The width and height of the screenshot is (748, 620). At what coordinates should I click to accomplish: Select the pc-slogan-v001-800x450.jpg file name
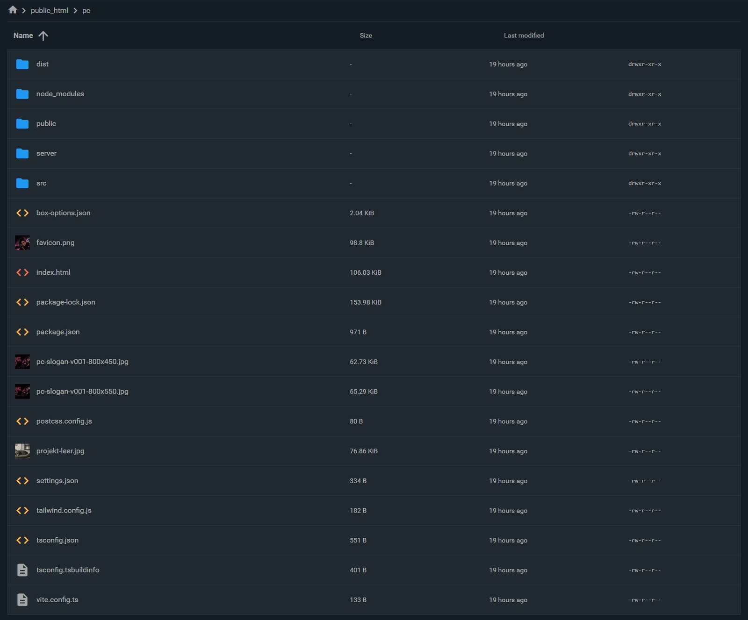[82, 362]
